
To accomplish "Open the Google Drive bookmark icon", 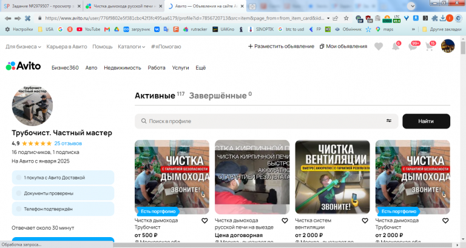I will coord(116,29).
